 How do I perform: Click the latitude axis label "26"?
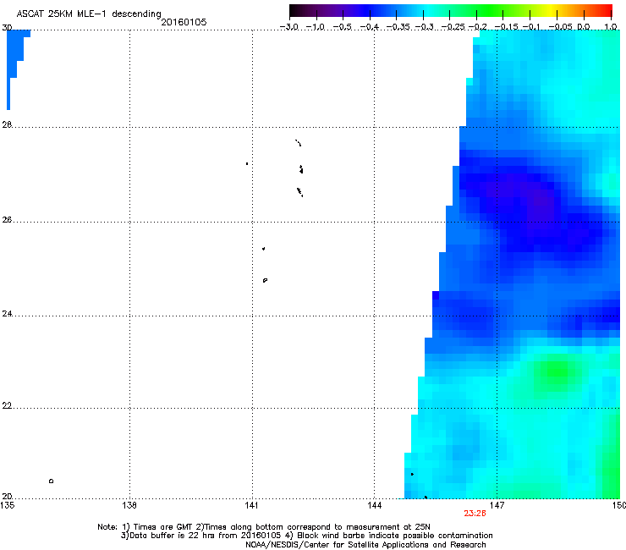point(7,220)
